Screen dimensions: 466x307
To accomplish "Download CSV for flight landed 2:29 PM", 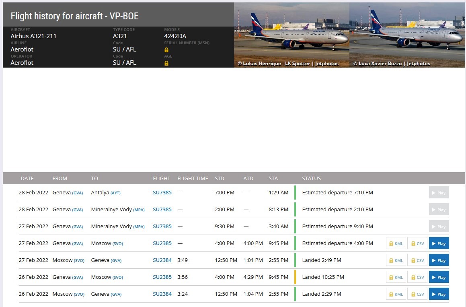I will pos(418,294).
